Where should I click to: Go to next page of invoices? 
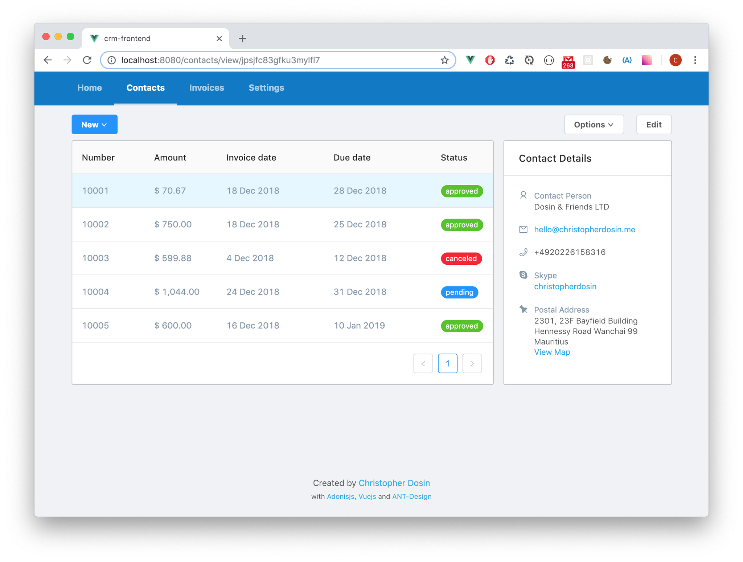pos(472,363)
